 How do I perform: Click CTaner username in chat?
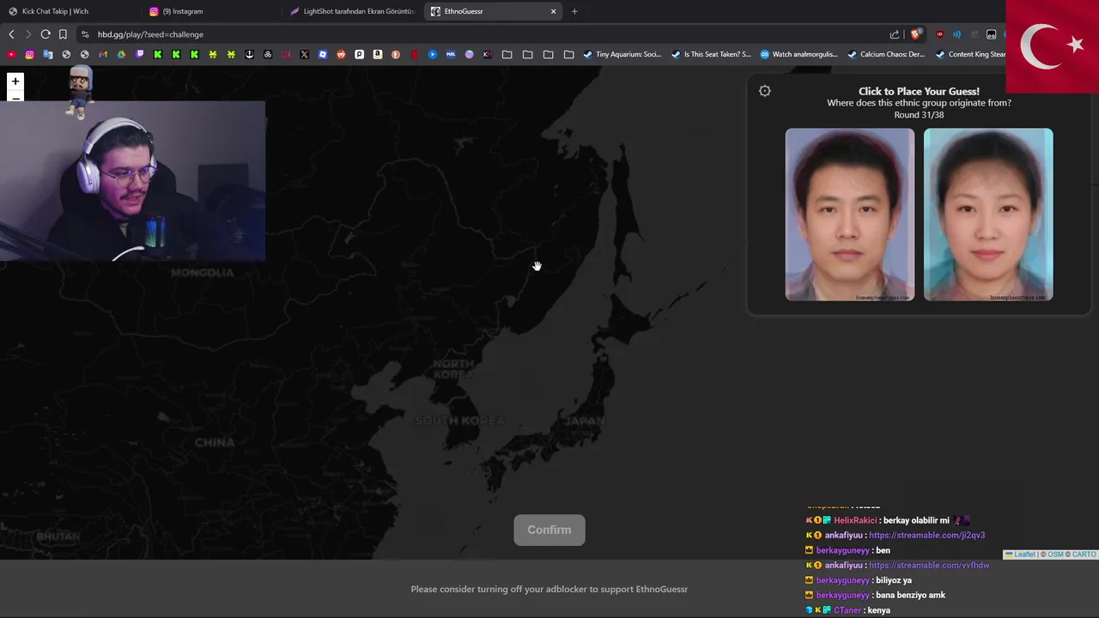(847, 610)
